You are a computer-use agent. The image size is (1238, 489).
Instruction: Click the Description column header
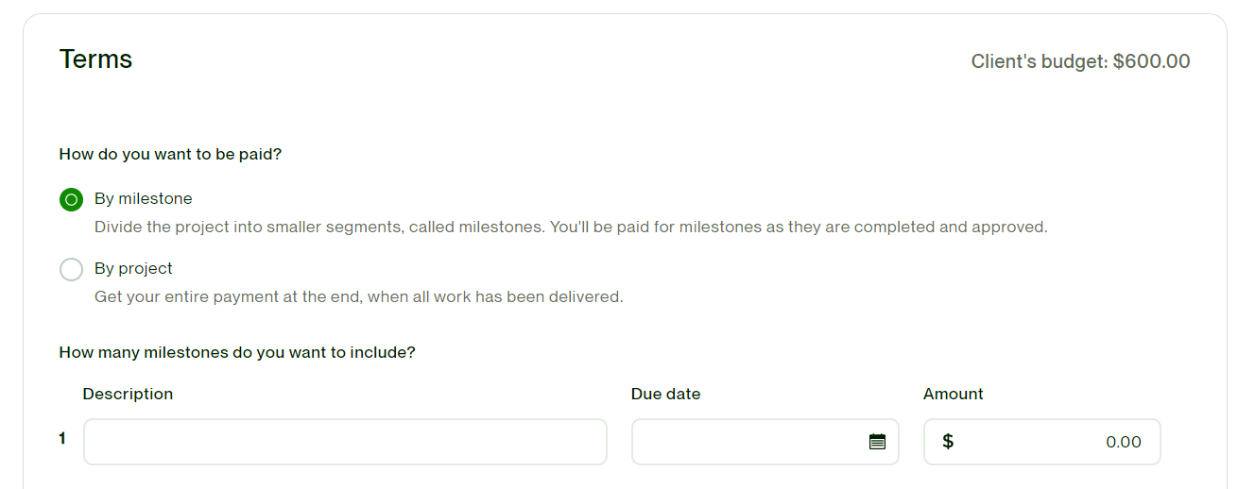click(128, 394)
